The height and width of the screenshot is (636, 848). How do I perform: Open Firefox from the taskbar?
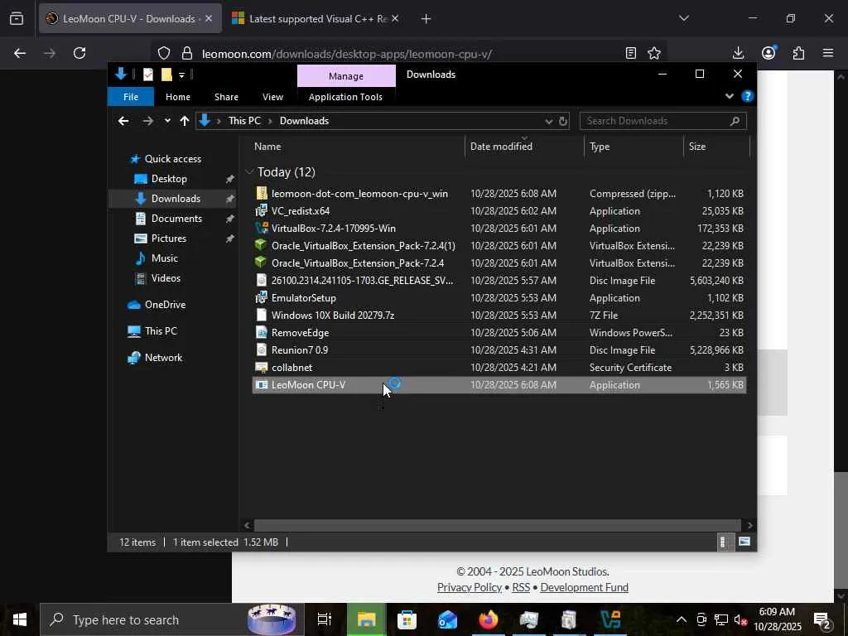click(489, 619)
